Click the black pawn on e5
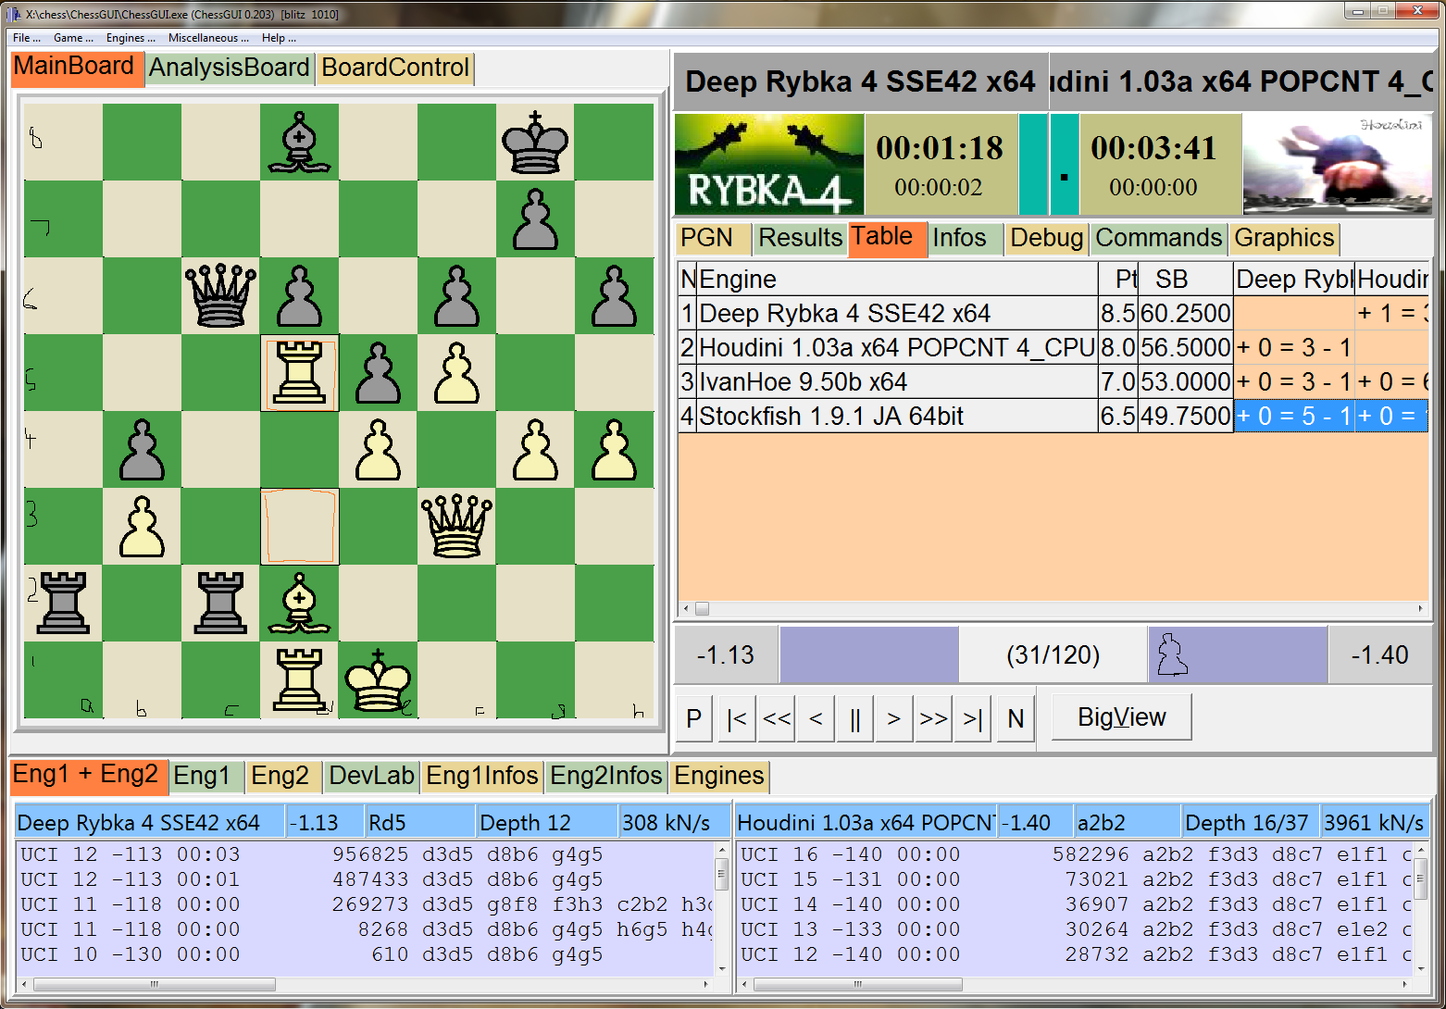Image resolution: width=1446 pixels, height=1009 pixels. 378,373
